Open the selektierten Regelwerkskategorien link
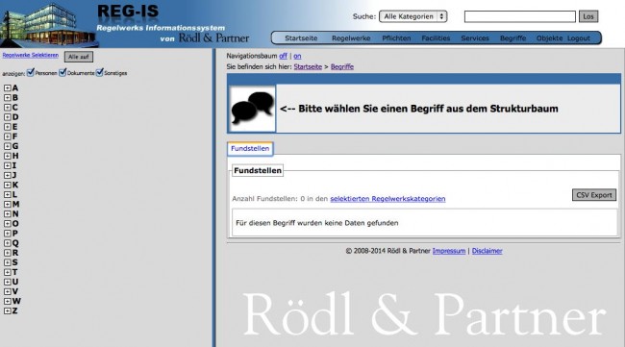Image resolution: width=625 pixels, height=347 pixels. (x=387, y=198)
